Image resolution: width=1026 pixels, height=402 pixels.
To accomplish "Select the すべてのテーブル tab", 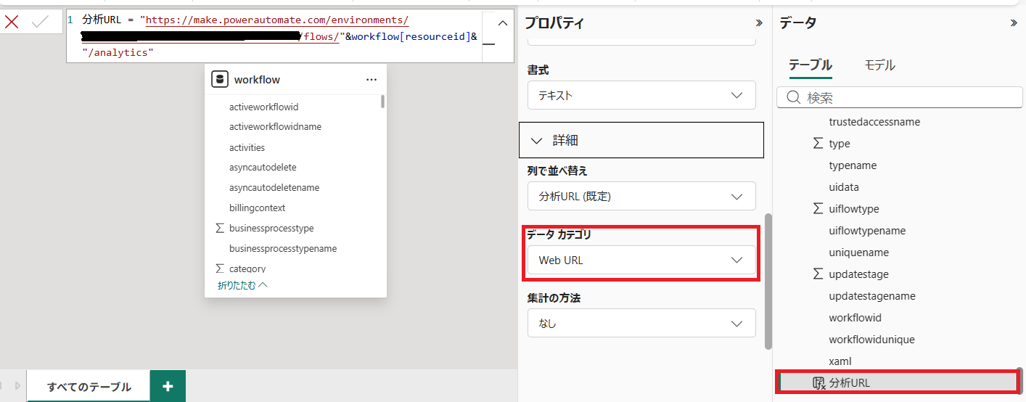I will coord(89,387).
